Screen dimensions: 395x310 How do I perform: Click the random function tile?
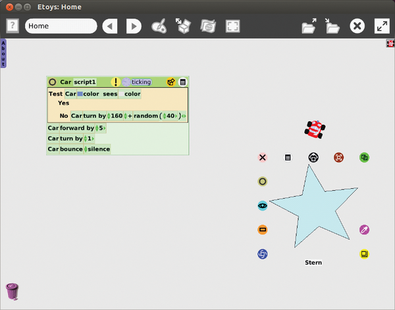tap(146, 116)
